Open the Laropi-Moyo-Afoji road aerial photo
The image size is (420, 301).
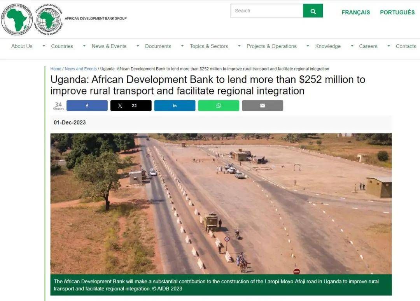pyautogui.click(x=221, y=203)
